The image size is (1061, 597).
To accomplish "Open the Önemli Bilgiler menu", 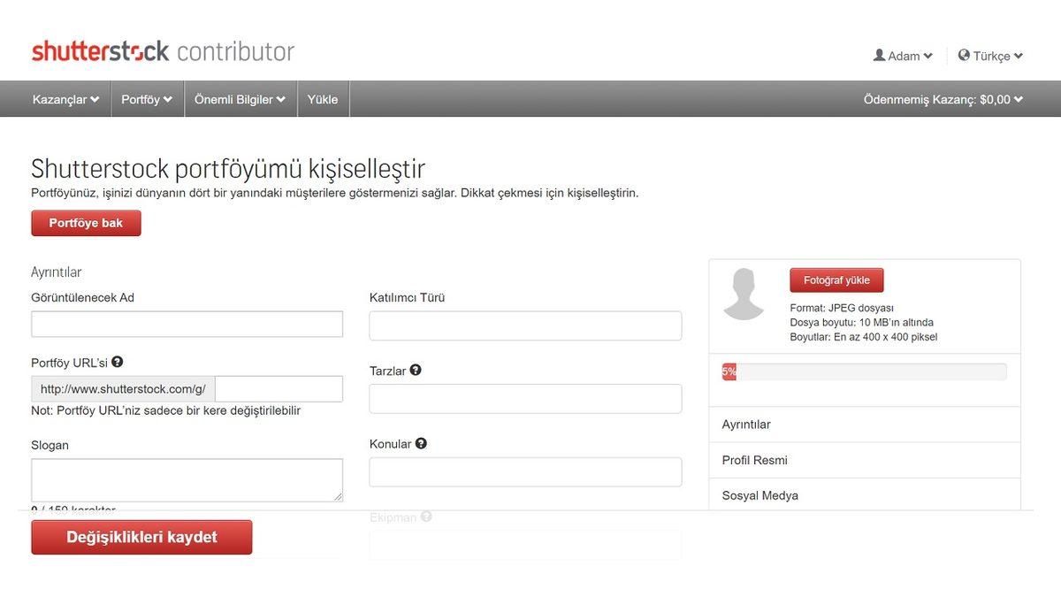I will click(233, 99).
